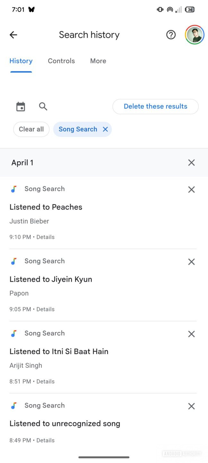Delete the Jiyein Kyun history item
The height and width of the screenshot is (463, 208).
click(x=191, y=262)
